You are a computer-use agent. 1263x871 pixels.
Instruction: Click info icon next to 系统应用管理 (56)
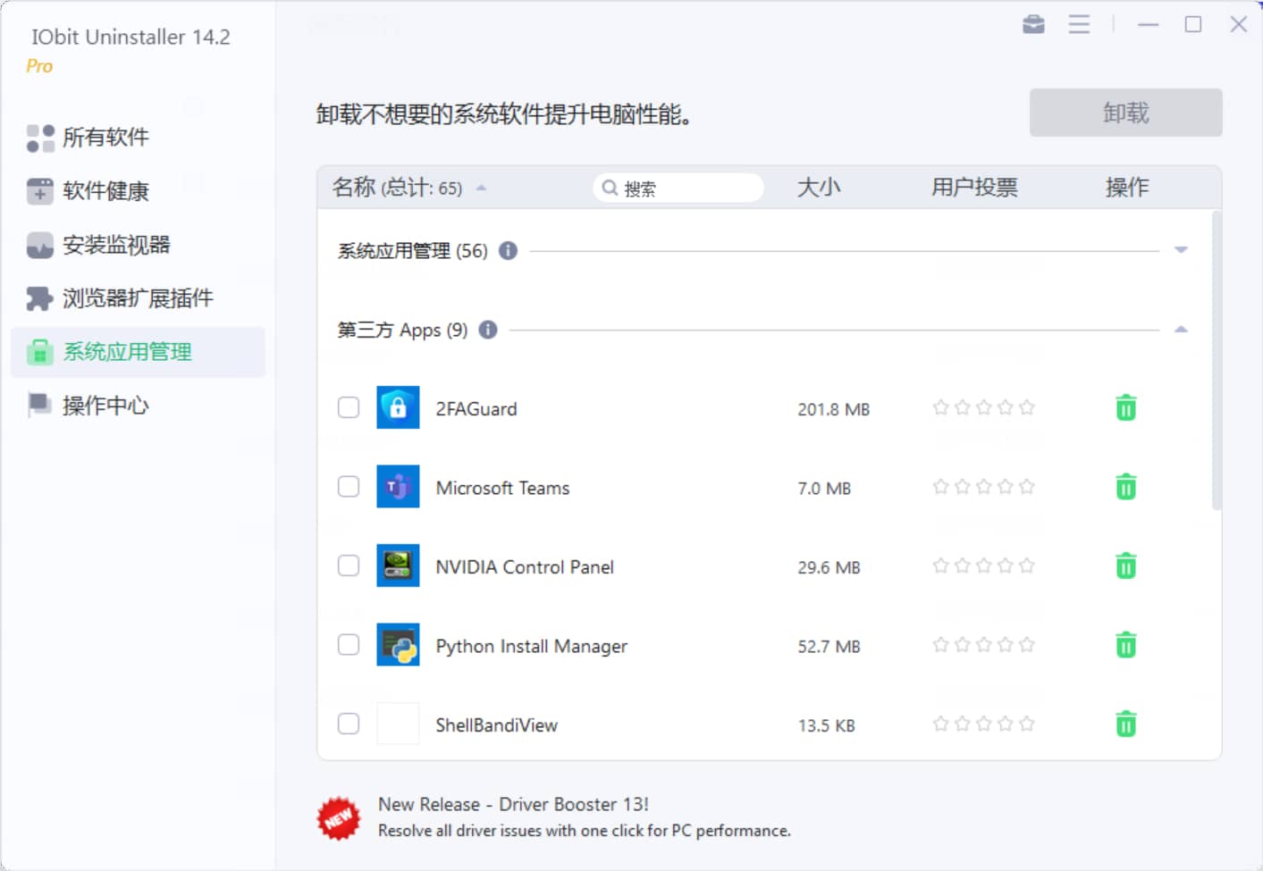tap(508, 251)
